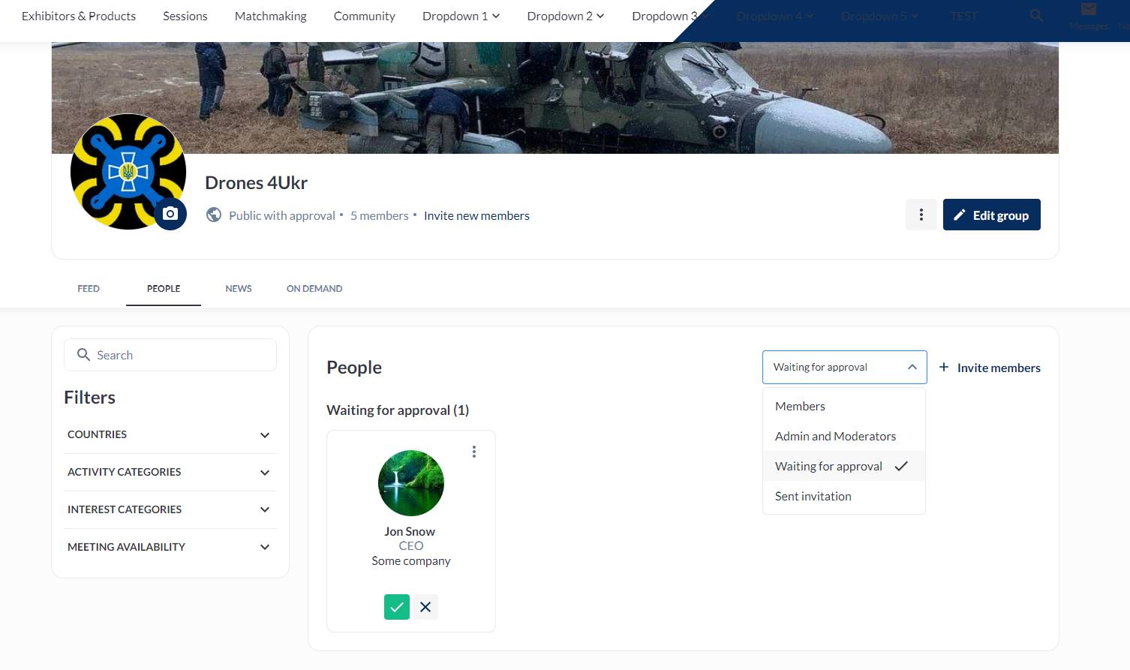Open the On Demand tab
The height and width of the screenshot is (670, 1130).
point(314,289)
